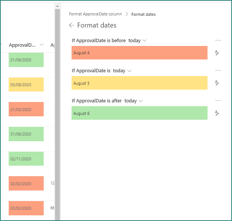
Task: Expand the 'is today' condition dropdown
Action: (x=130, y=71)
